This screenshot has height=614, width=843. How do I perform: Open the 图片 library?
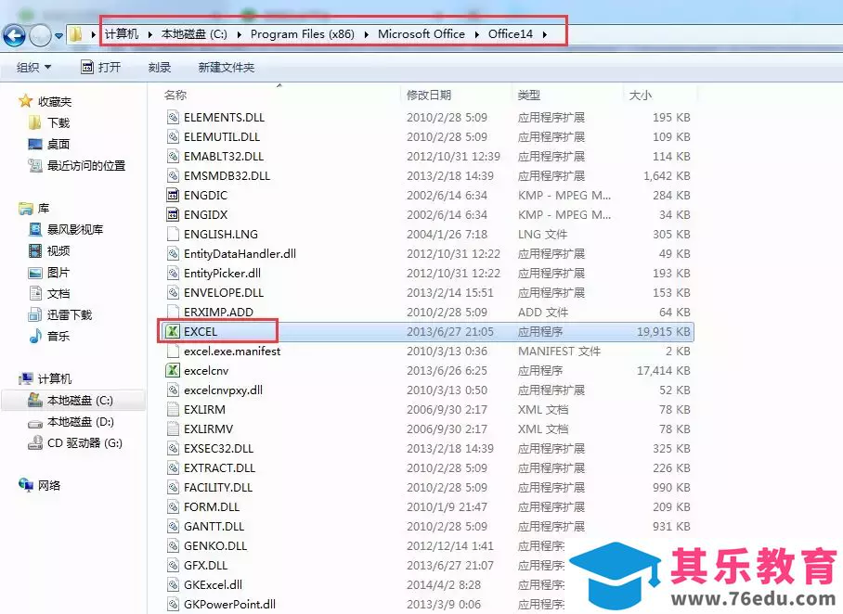[58, 273]
